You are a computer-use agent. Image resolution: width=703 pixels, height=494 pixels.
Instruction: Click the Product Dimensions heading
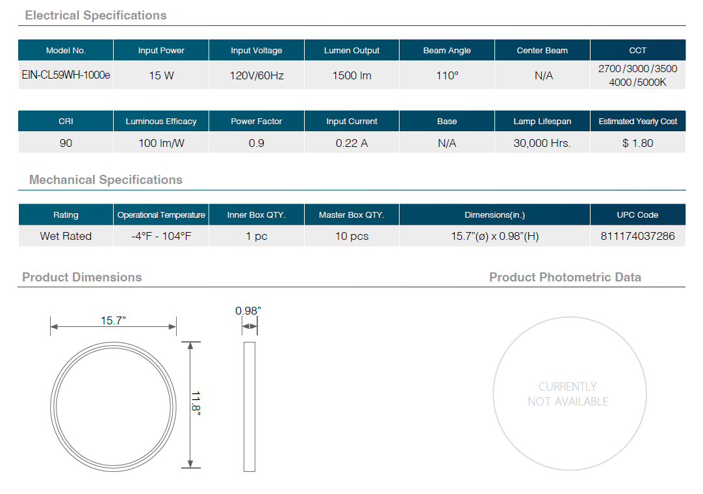click(x=82, y=278)
